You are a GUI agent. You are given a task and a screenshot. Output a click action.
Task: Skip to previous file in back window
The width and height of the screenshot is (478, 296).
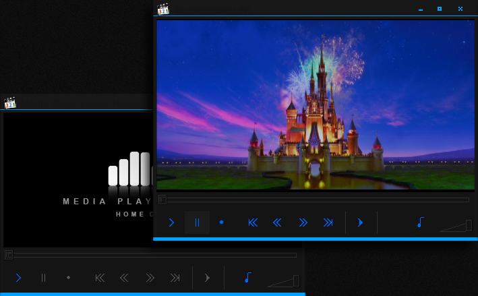tap(100, 278)
